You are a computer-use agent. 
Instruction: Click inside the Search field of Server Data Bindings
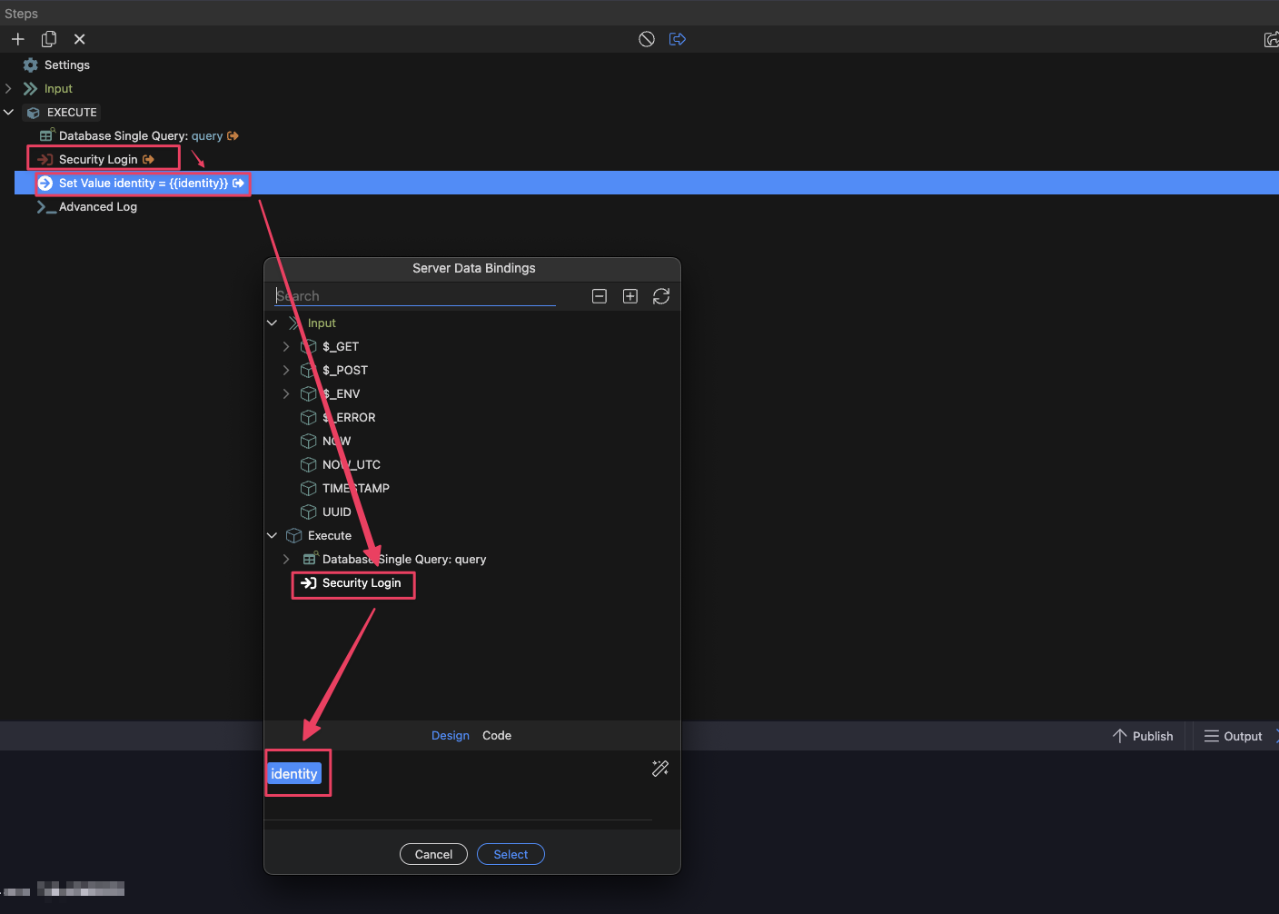point(413,295)
